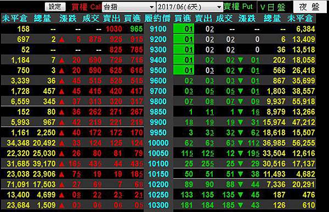Click put open interest 56,255

coord(304,143)
